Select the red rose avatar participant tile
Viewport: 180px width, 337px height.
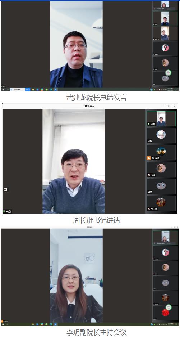(x=165, y=313)
